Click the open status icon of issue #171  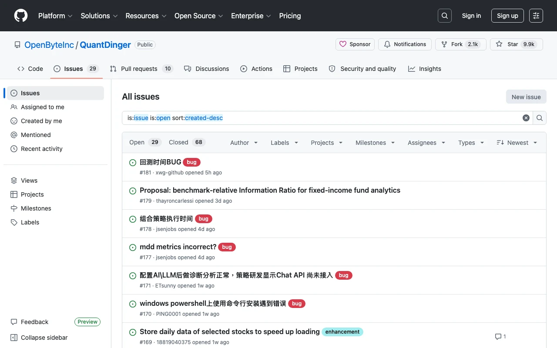[133, 276]
